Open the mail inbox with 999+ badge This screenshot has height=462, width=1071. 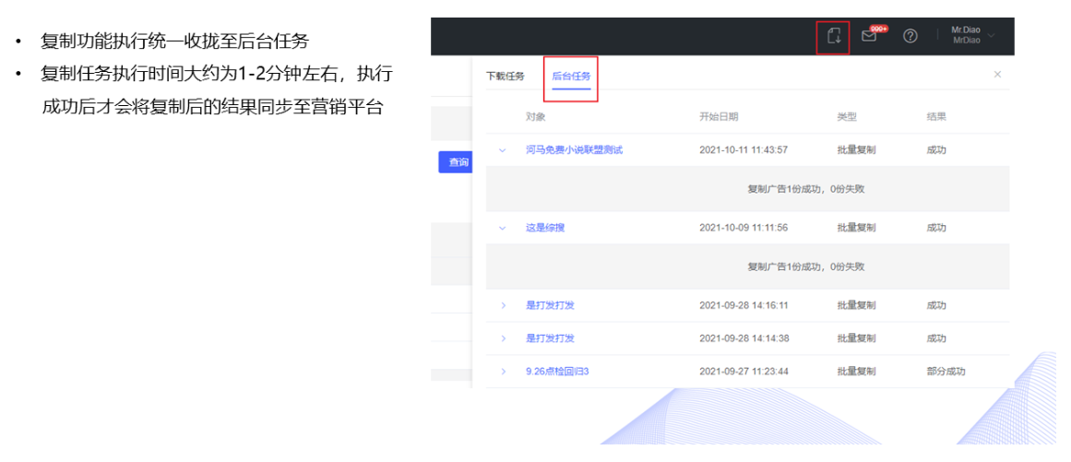869,36
